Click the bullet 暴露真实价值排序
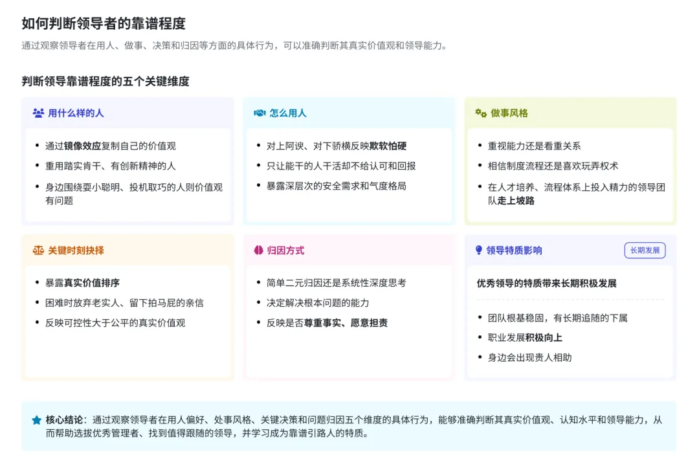The width and height of the screenshot is (699, 457). coord(82,283)
